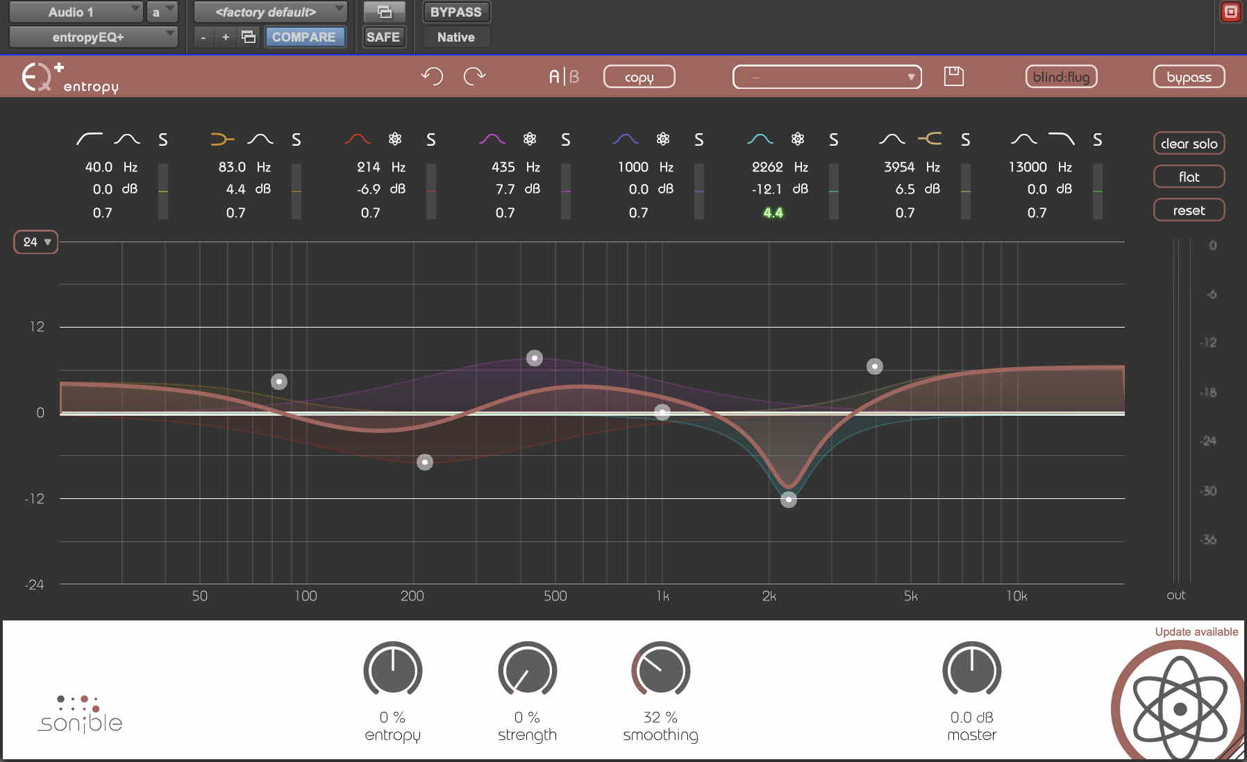Click the previous preset minus button
Viewport: 1247px width, 762px height.
[x=203, y=37]
